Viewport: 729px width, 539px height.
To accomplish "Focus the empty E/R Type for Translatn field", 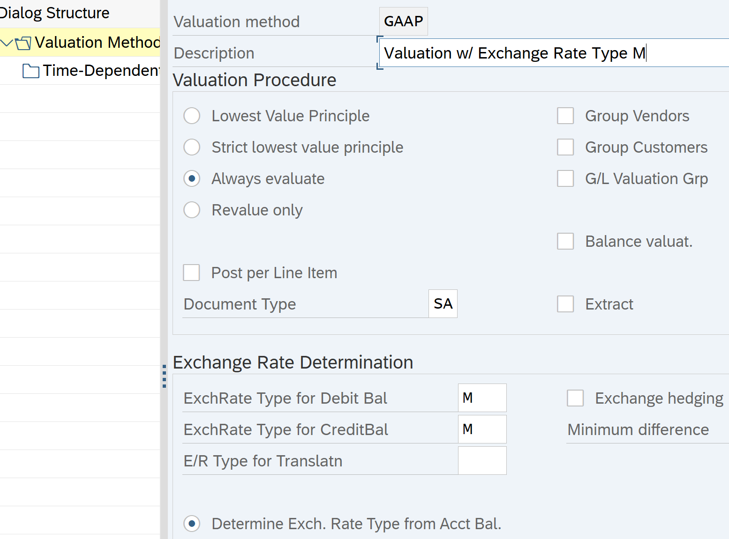I will click(x=482, y=461).
